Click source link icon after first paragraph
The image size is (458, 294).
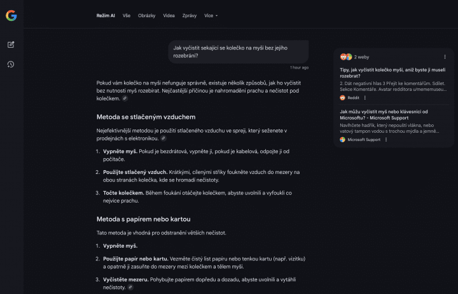[125, 98]
